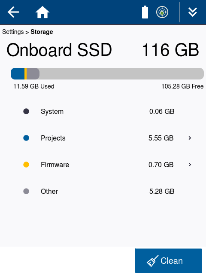The width and height of the screenshot is (206, 275).
Task: Click the gray Other color dot
Action: (x=26, y=191)
